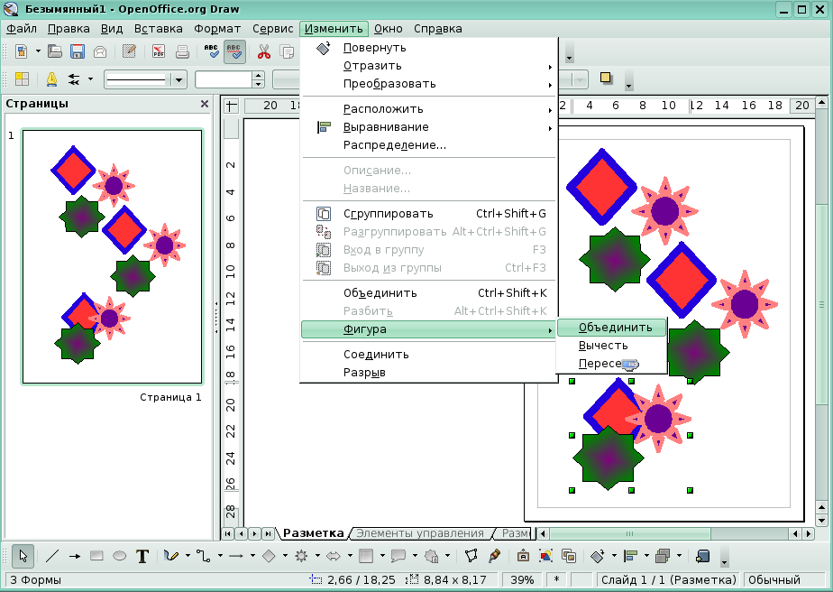The height and width of the screenshot is (592, 833).
Task: Choose Вычесть from the Фигура submenu
Action: click(603, 346)
